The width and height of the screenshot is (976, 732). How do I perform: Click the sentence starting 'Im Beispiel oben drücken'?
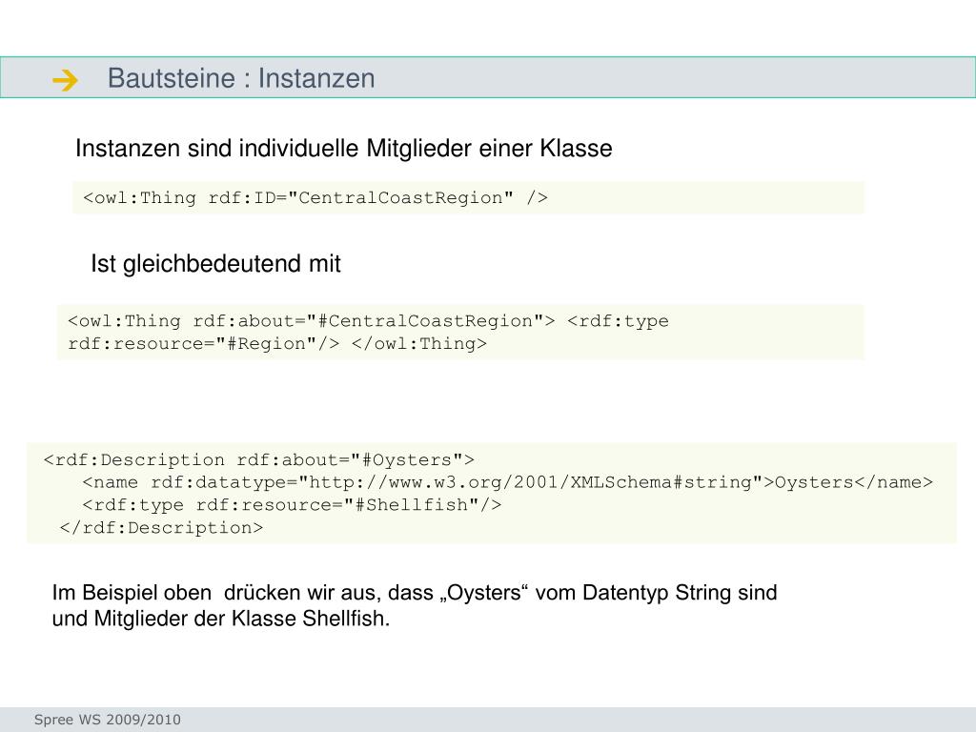[415, 593]
